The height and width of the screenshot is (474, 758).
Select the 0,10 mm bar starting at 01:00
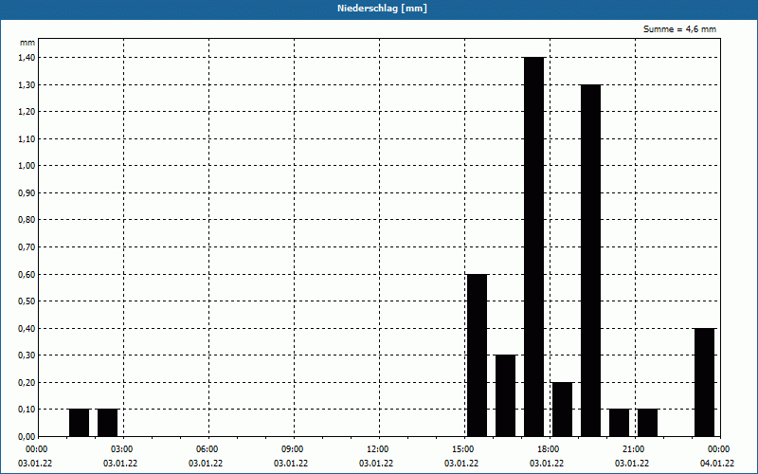80,423
